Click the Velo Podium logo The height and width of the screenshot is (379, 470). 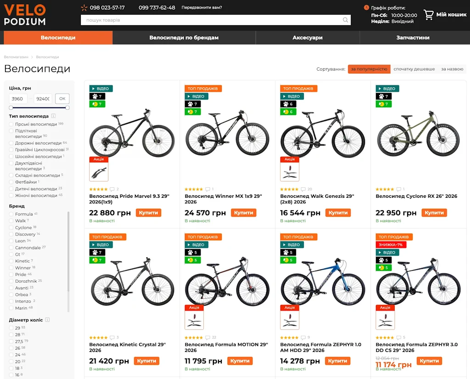click(x=25, y=15)
